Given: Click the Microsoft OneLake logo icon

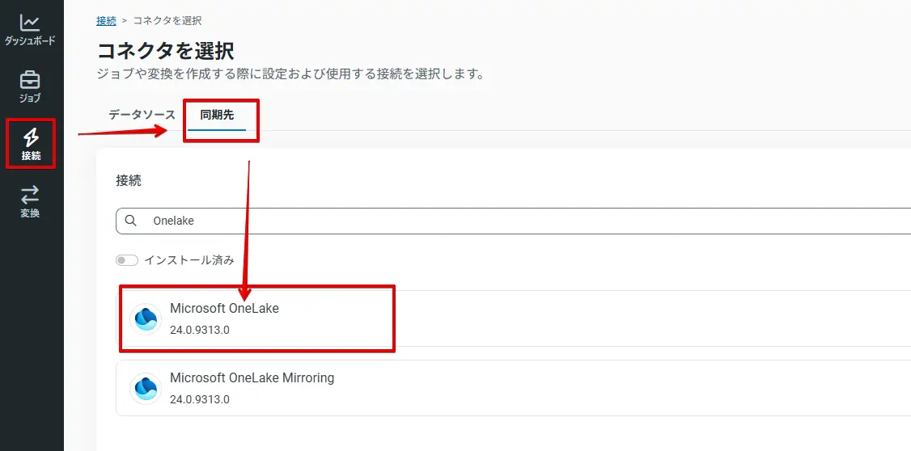Looking at the screenshot, I should [146, 318].
